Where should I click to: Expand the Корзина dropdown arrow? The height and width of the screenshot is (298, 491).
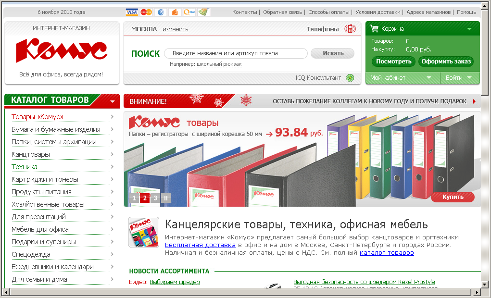pos(469,29)
